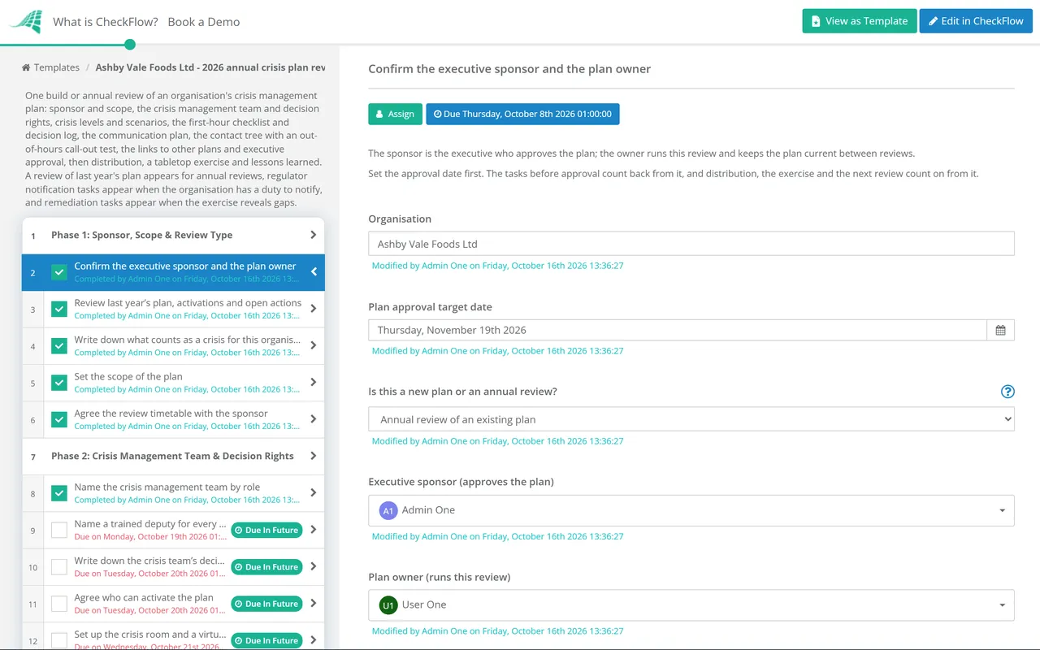Click the View as Template button

(x=860, y=21)
